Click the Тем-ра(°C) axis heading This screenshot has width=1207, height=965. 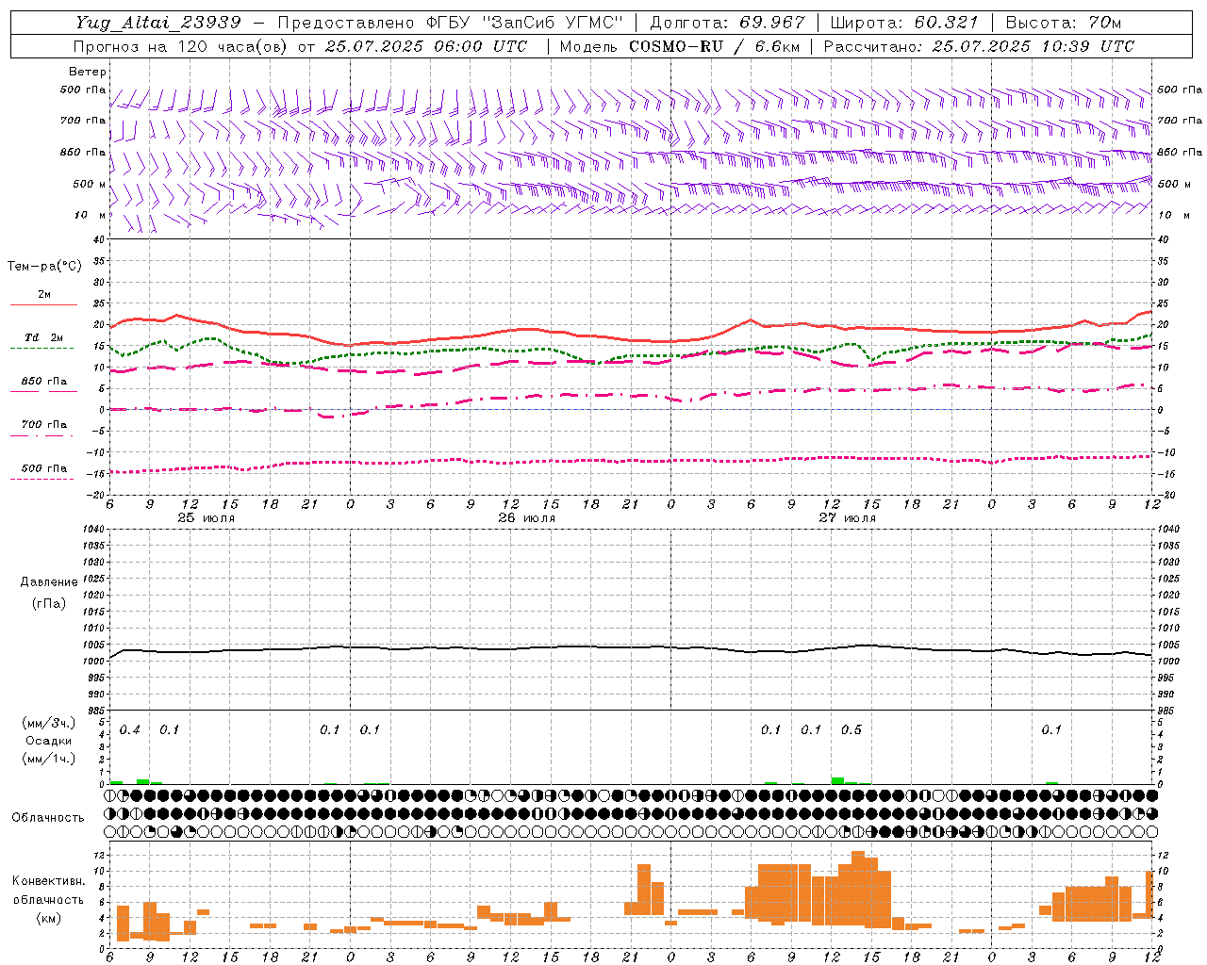click(x=44, y=267)
